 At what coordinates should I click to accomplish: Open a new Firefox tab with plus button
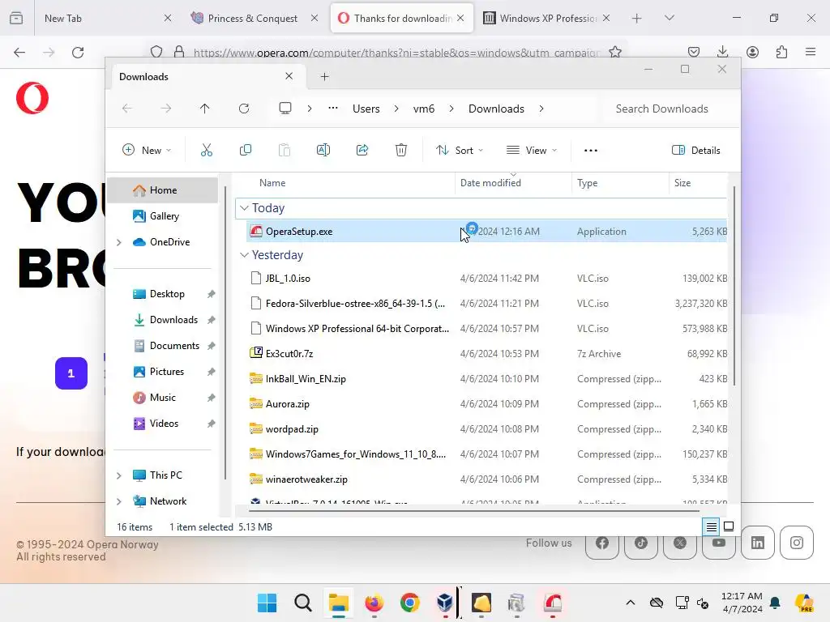637,18
